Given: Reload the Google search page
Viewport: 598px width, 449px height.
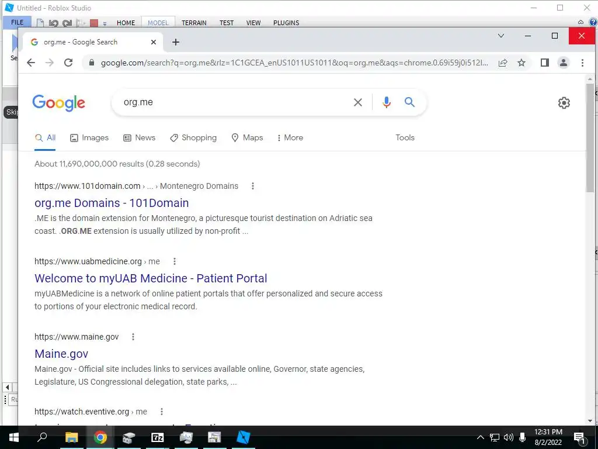Looking at the screenshot, I should click(68, 63).
